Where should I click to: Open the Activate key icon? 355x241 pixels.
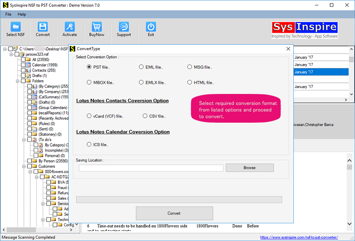click(x=70, y=27)
